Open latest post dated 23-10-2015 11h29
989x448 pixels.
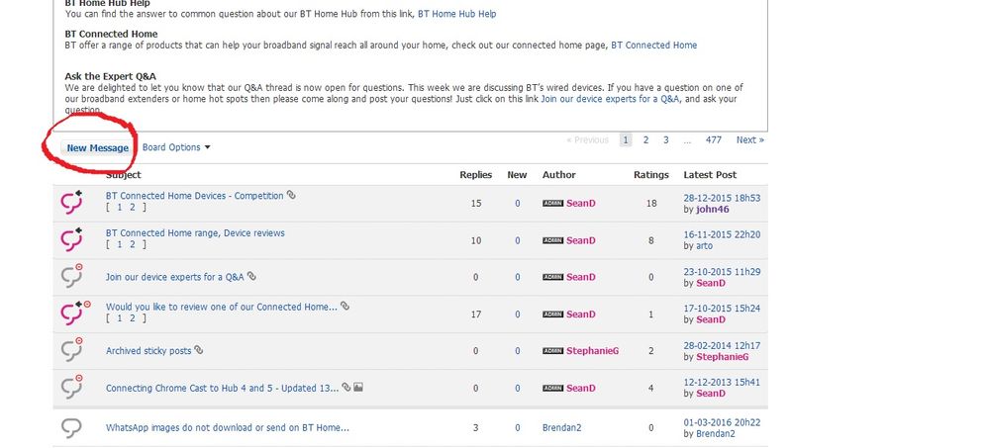pyautogui.click(x=722, y=272)
